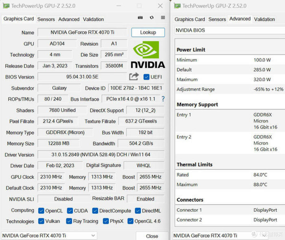Click the Lookup button
The image size is (285, 240).
148,32
